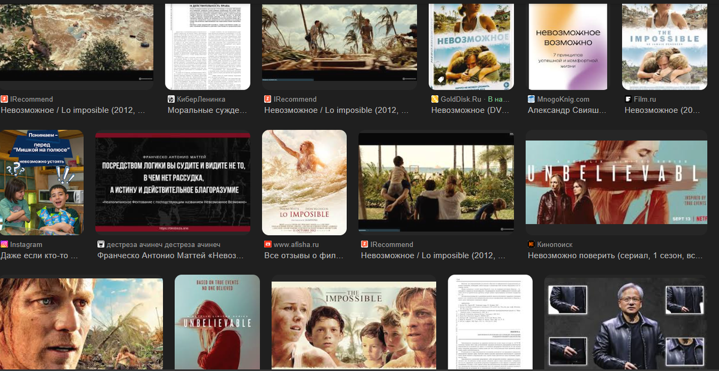Open the 'дестреза ачинеч дестреза ачинеч' source
Image resolution: width=719 pixels, height=371 pixels.
pos(164,245)
